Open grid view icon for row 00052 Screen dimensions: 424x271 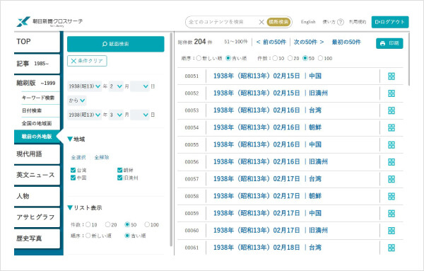tap(391, 93)
